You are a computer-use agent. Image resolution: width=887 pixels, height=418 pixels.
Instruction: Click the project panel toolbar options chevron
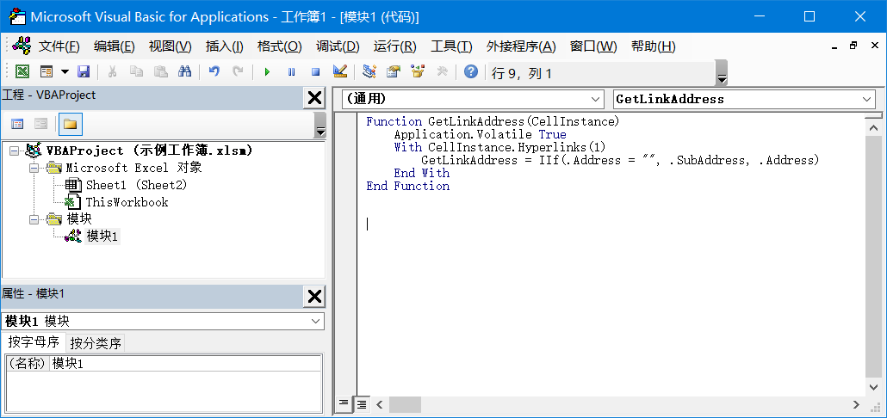320,125
